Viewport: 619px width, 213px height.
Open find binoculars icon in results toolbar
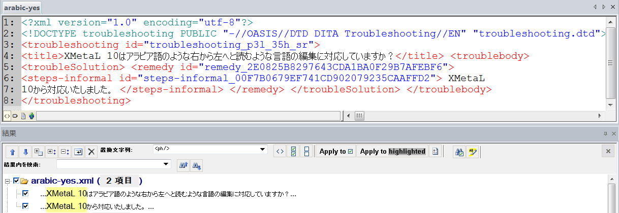pyautogui.click(x=459, y=152)
